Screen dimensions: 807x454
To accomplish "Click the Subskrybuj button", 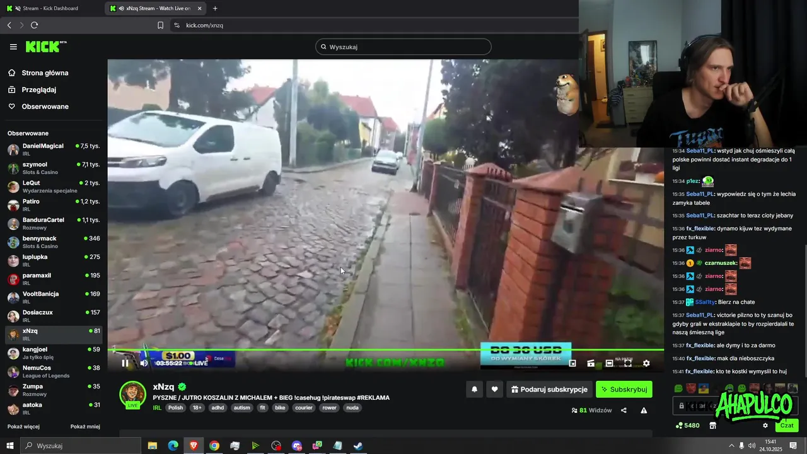I will pyautogui.click(x=624, y=390).
